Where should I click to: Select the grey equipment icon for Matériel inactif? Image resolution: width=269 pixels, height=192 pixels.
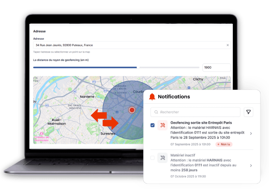pos(162,158)
